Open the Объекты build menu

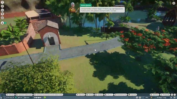click(x=109, y=95)
